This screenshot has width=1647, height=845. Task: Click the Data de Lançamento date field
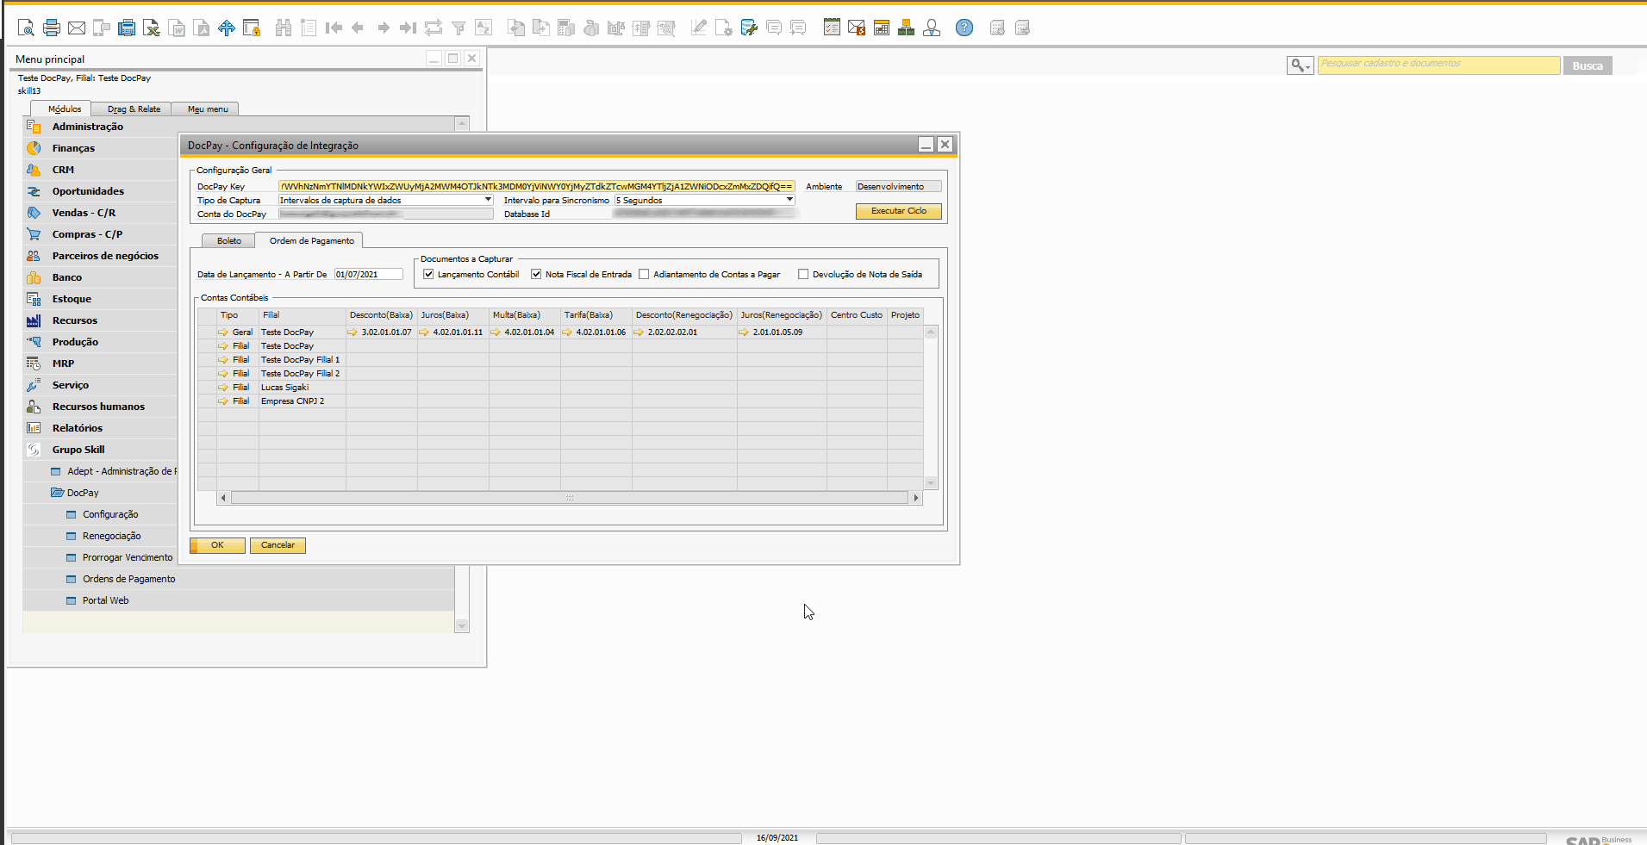368,274
